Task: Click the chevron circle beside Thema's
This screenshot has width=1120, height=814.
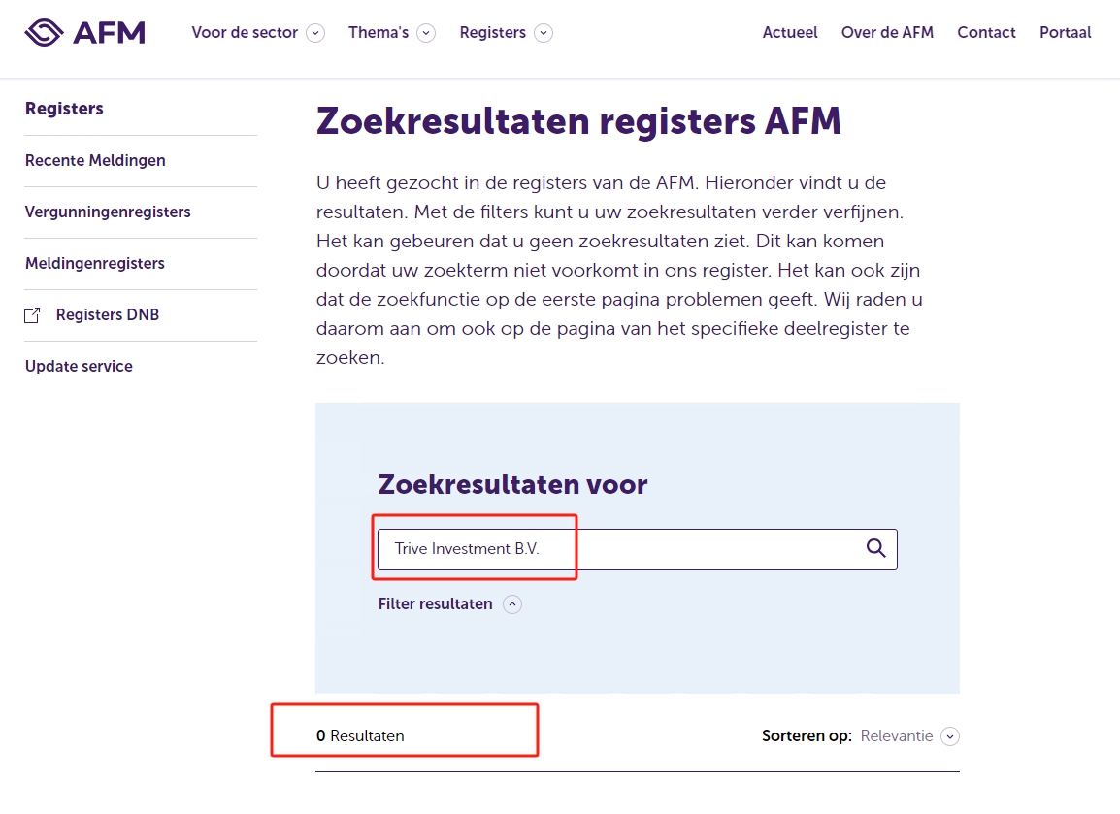Action: [x=426, y=33]
